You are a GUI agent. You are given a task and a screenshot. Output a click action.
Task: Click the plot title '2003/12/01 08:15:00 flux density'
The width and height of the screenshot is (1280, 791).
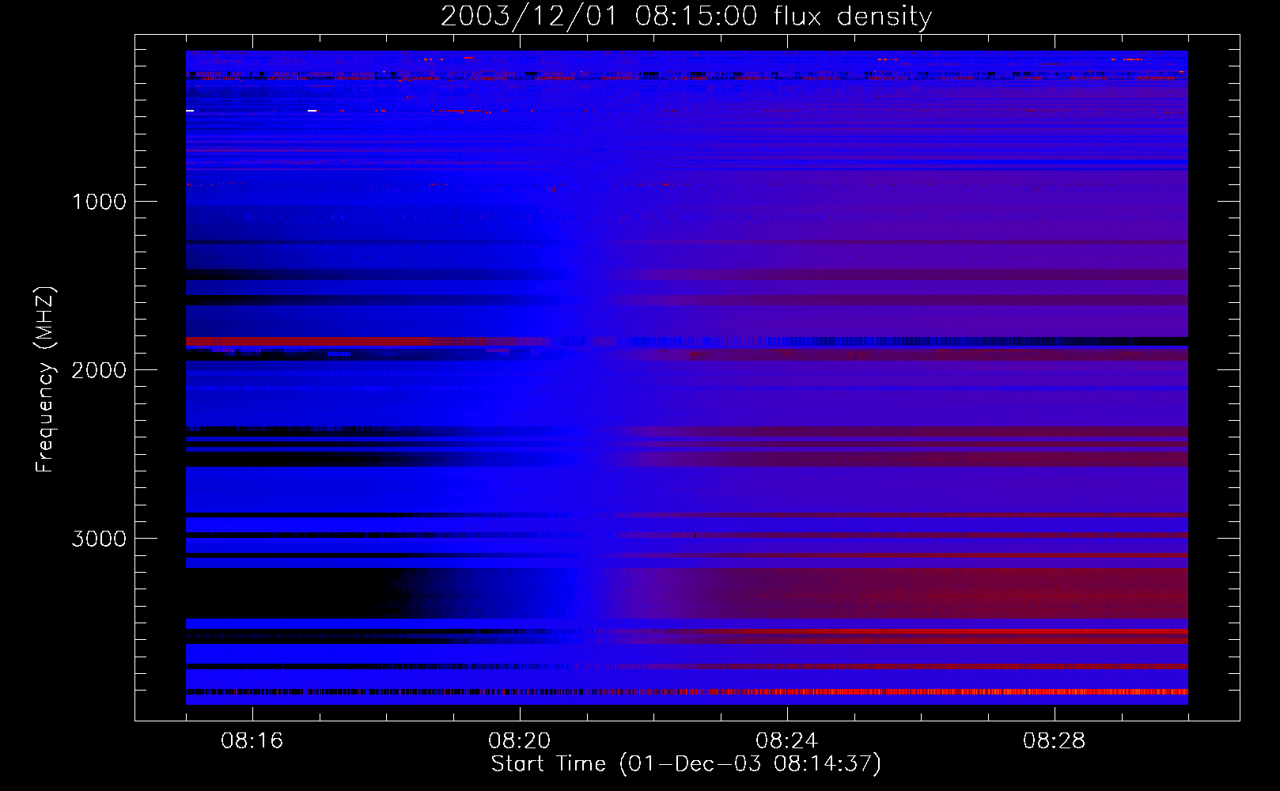pos(686,17)
